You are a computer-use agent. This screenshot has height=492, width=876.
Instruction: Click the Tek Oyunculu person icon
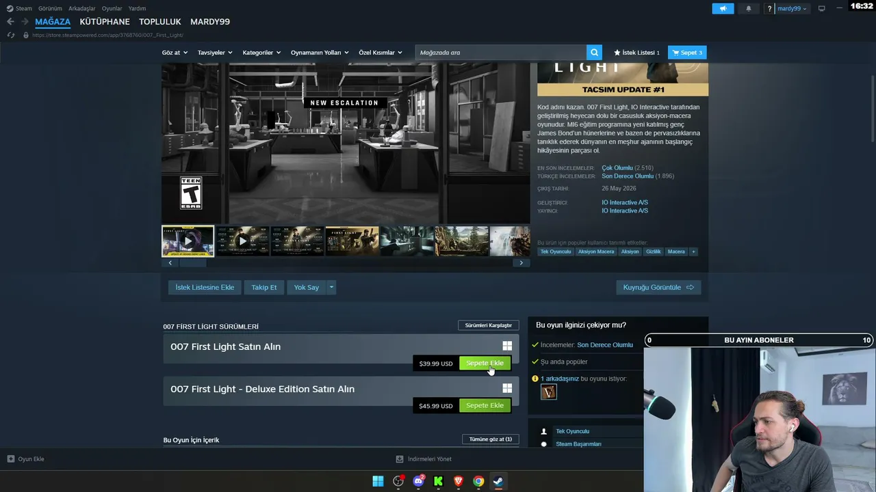tap(544, 431)
